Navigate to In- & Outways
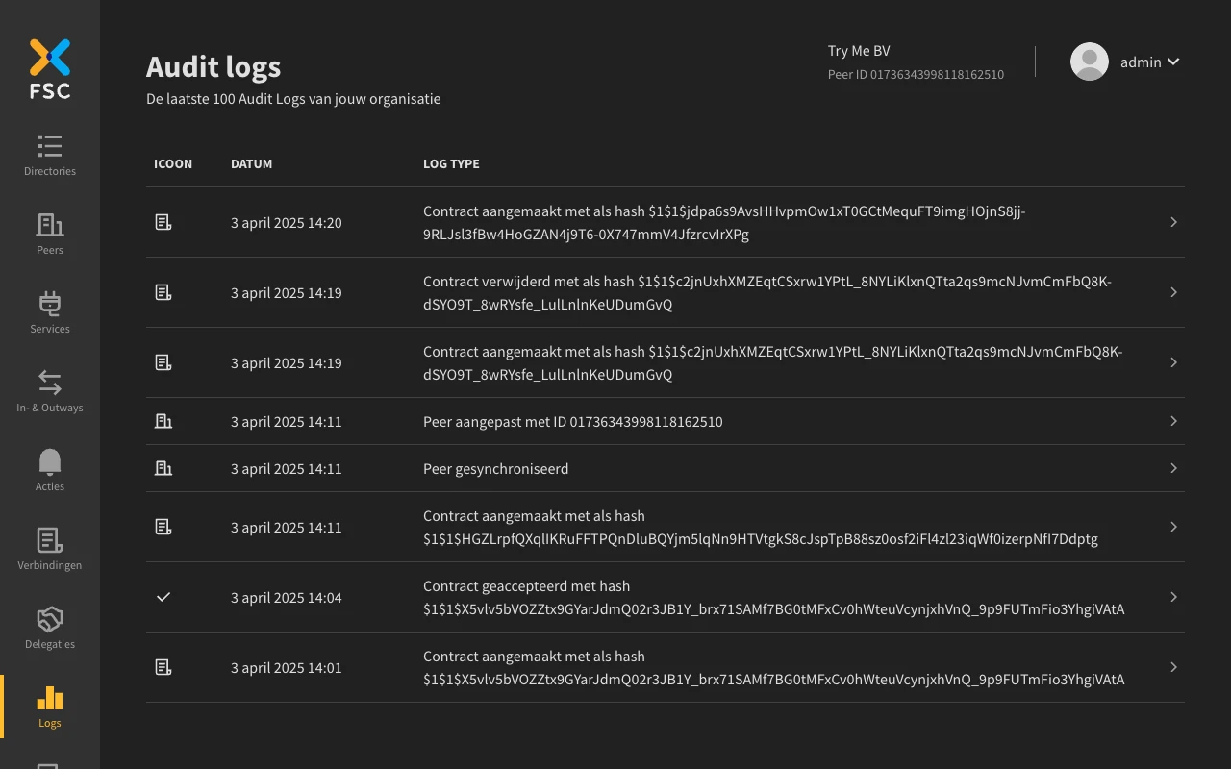This screenshot has height=769, width=1231. [x=49, y=388]
